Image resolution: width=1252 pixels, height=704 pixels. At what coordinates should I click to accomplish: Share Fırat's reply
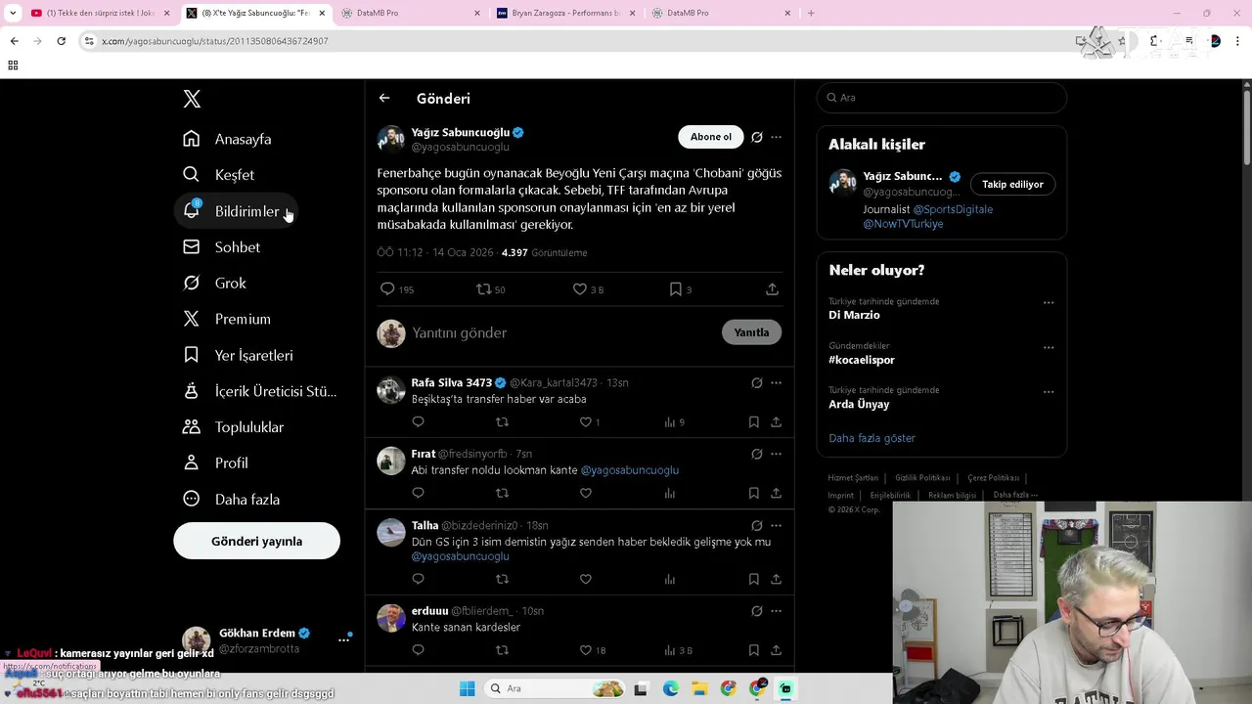point(776,494)
